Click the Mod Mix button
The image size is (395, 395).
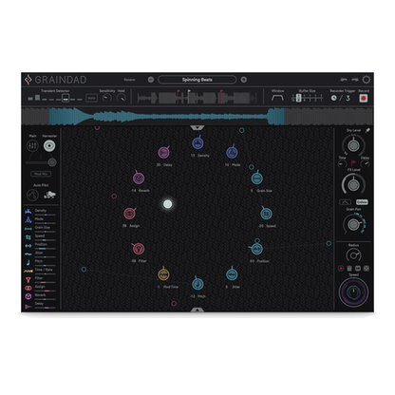(41, 174)
